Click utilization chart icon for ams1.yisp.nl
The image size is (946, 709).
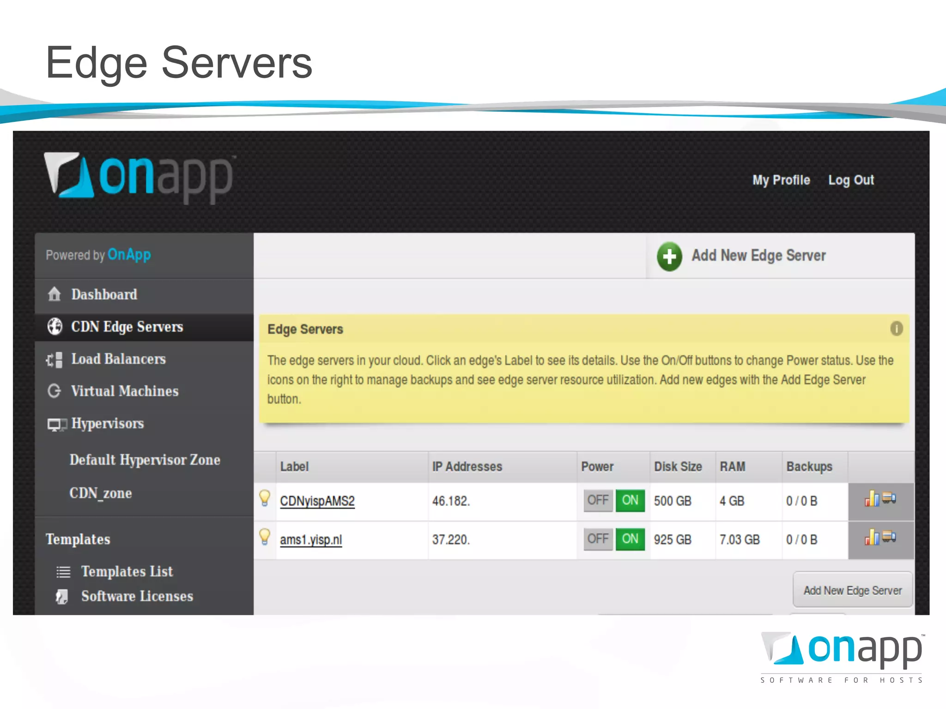point(872,537)
